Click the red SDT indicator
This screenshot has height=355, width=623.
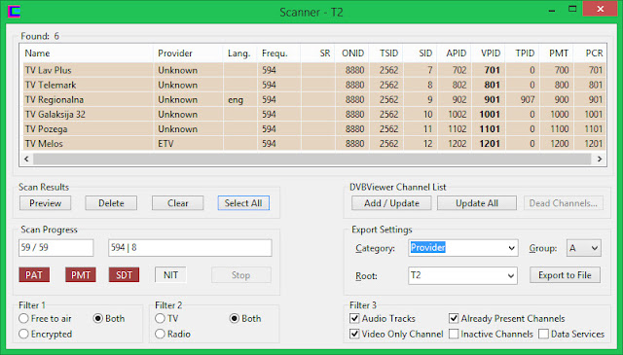(x=124, y=275)
